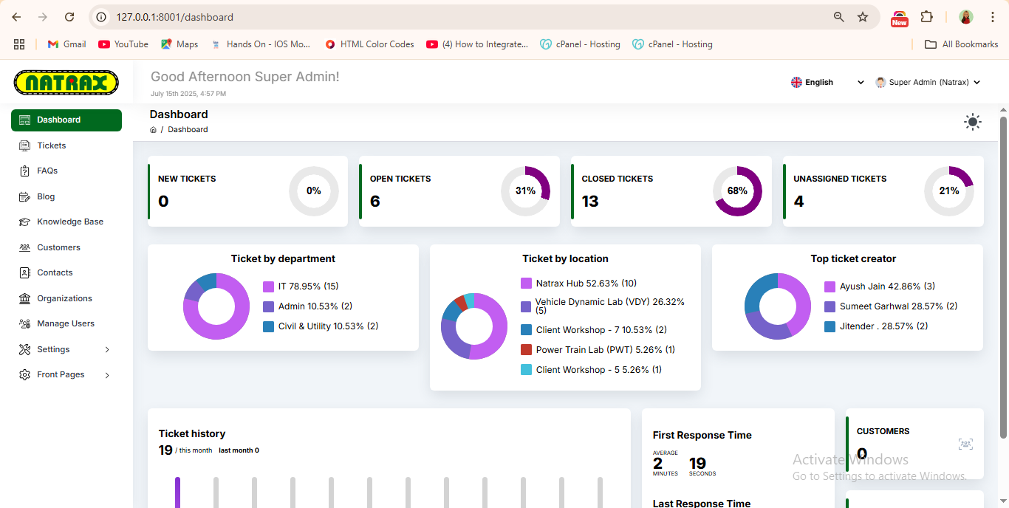Viewport: 1009px width, 508px height.
Task: Click the home icon in breadcrumb
Action: [153, 130]
